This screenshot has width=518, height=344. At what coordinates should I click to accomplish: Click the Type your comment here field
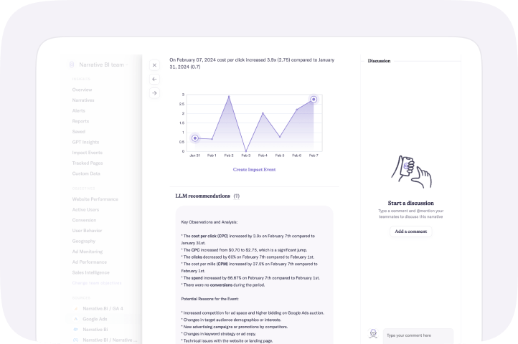tap(418, 335)
